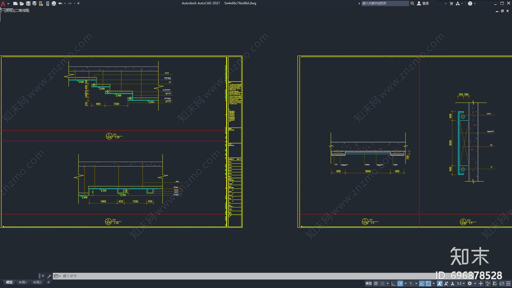Expand the undo history dropdown

click(65, 4)
